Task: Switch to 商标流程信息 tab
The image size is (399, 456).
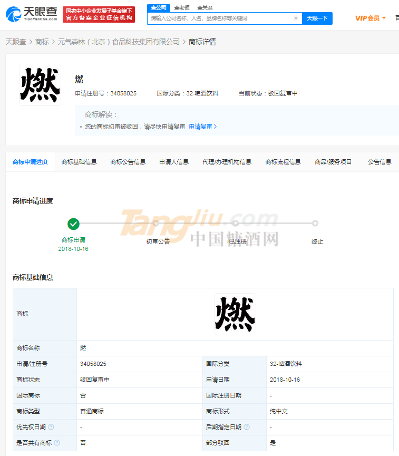Action: click(x=283, y=162)
